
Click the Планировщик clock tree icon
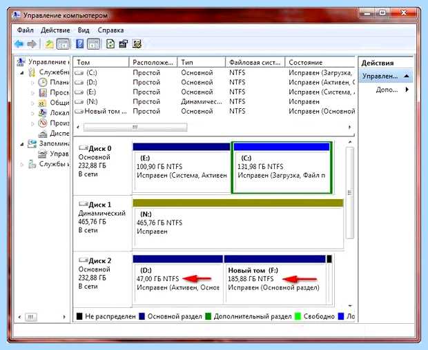(x=43, y=82)
